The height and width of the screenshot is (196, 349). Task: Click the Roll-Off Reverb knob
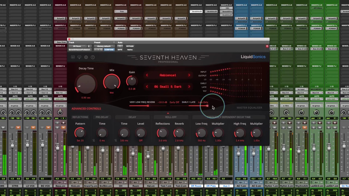click(x=179, y=133)
